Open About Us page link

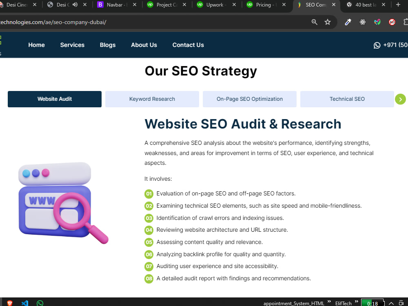pos(144,45)
